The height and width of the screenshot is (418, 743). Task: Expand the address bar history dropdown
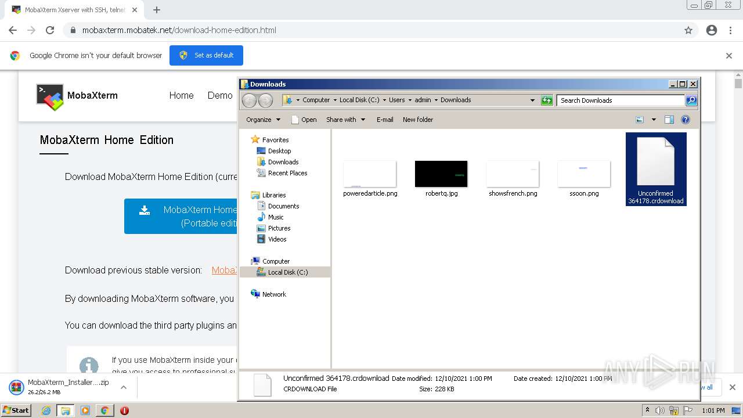532,100
